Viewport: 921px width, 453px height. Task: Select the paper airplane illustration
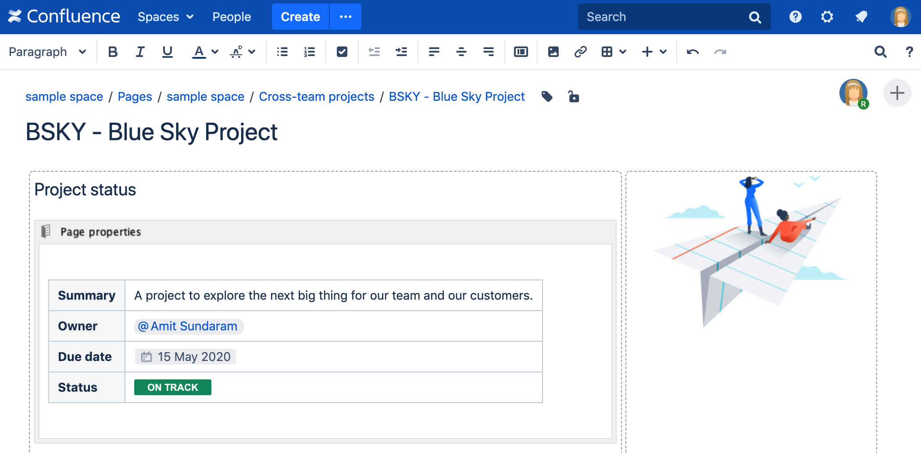750,251
